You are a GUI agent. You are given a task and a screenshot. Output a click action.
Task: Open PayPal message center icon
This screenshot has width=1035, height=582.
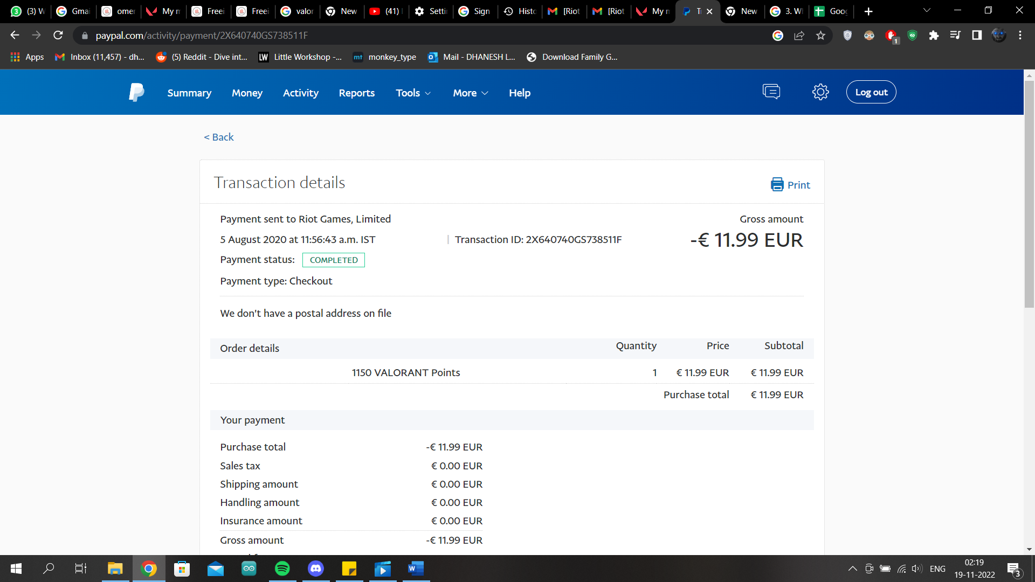(771, 92)
